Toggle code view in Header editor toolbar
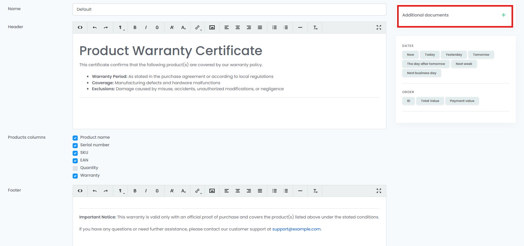The height and width of the screenshot is (246, 524). (80, 28)
